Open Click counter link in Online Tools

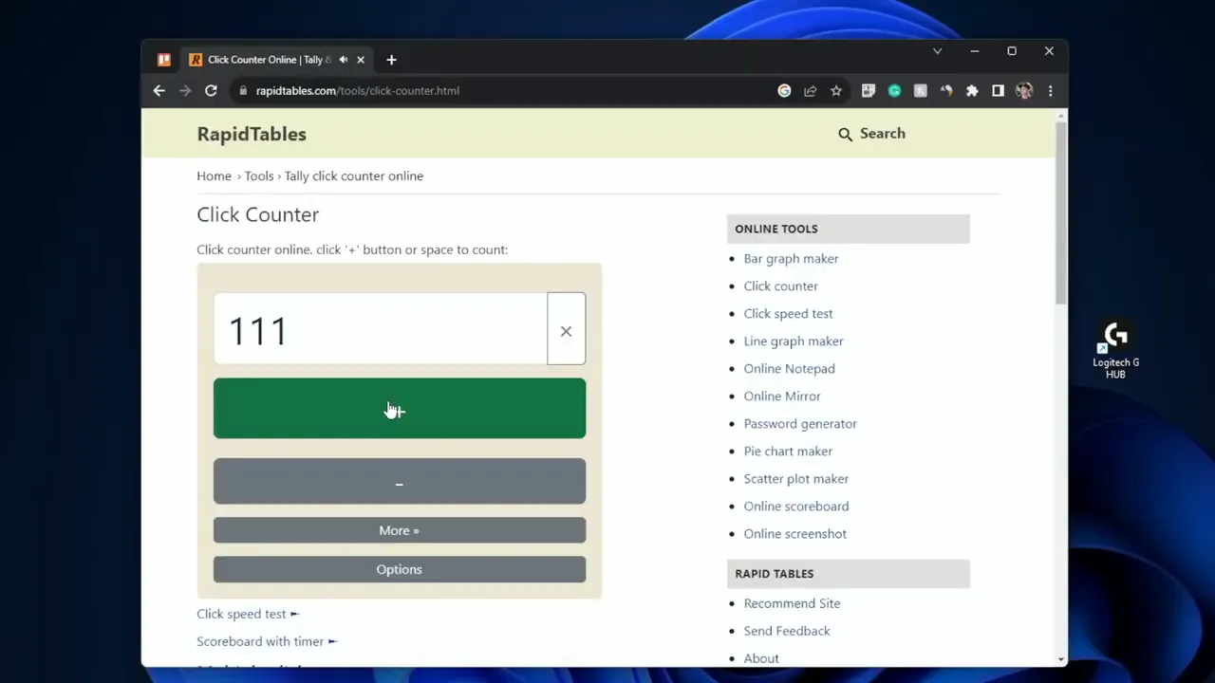(x=780, y=286)
